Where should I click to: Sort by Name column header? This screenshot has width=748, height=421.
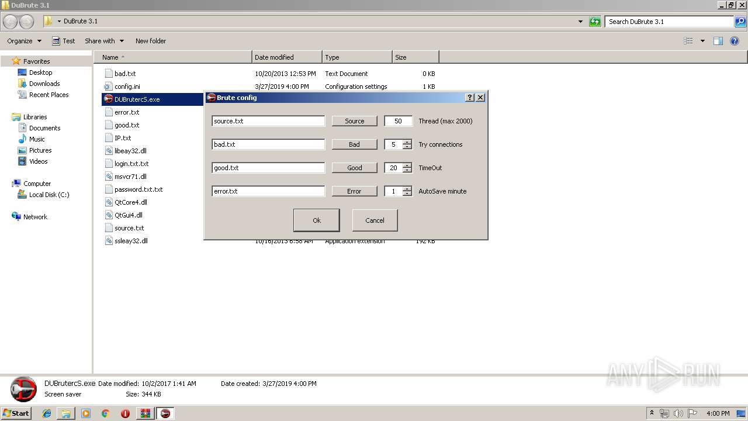click(x=172, y=57)
